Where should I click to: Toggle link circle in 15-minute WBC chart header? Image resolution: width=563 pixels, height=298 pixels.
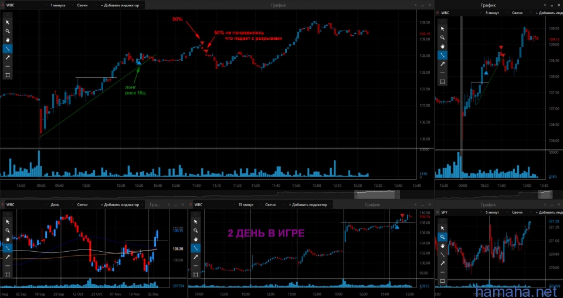(x=191, y=205)
